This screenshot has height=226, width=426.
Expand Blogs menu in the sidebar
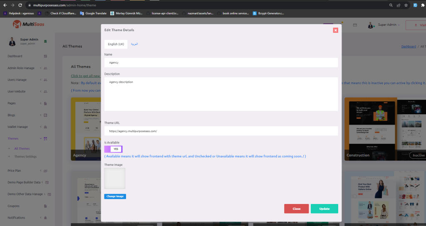11,115
